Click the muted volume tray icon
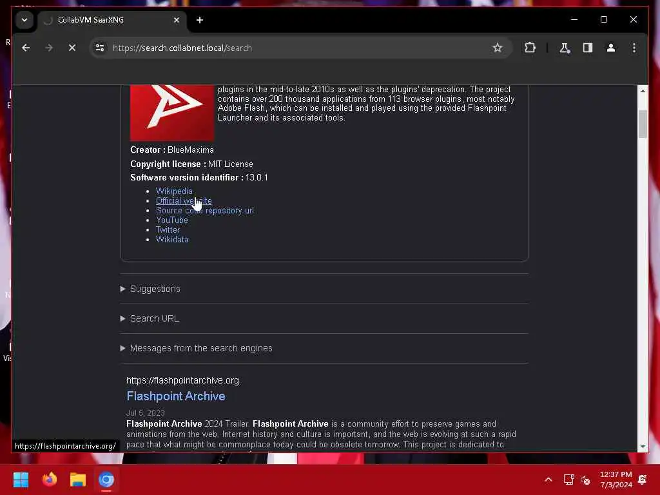The image size is (660, 495). 585,480
